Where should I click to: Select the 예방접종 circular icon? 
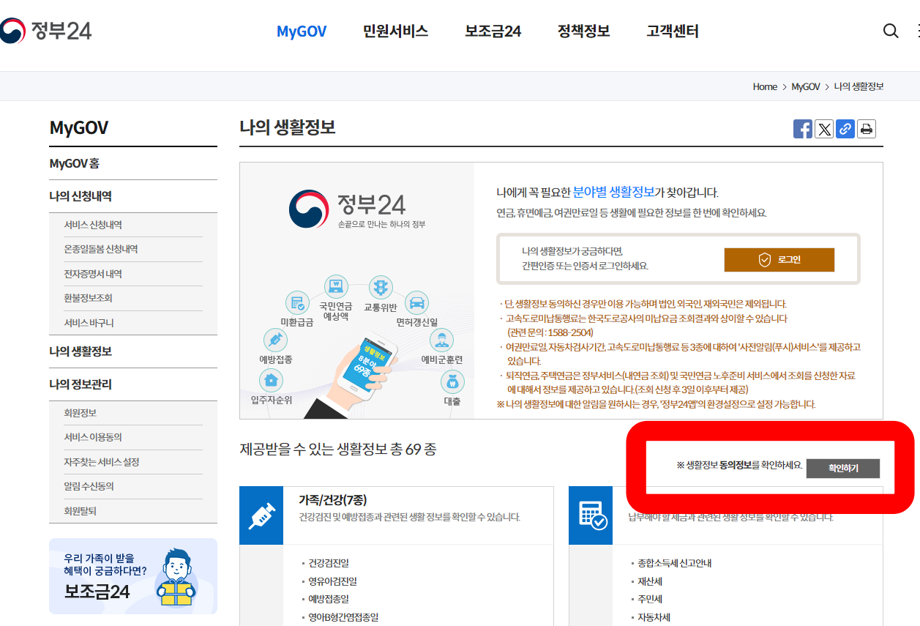(x=275, y=341)
